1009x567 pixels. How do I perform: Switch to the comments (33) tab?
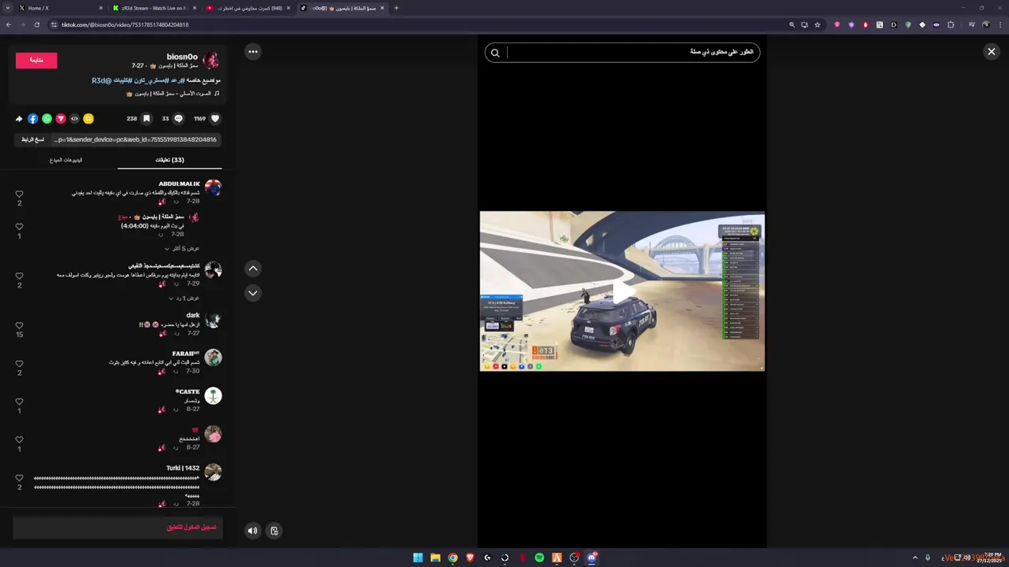point(169,160)
